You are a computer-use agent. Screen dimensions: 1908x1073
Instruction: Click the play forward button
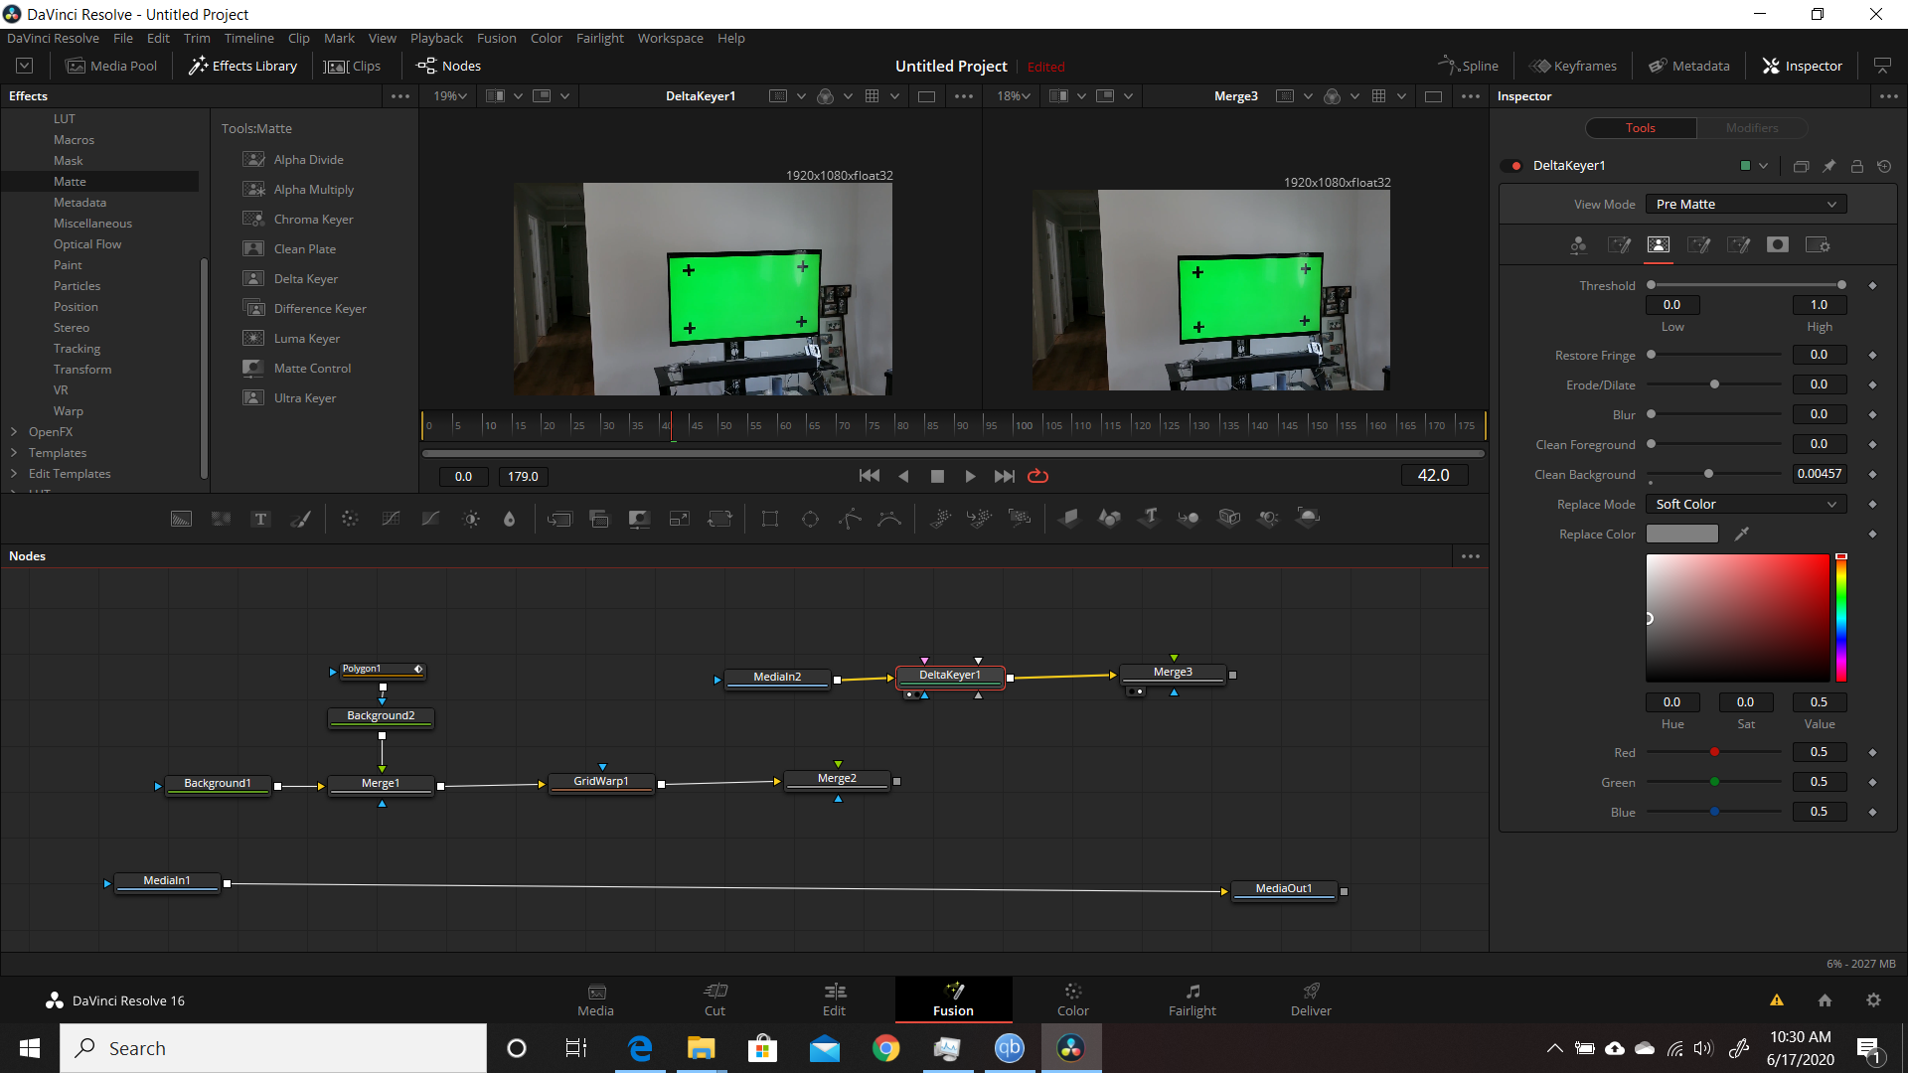click(970, 476)
